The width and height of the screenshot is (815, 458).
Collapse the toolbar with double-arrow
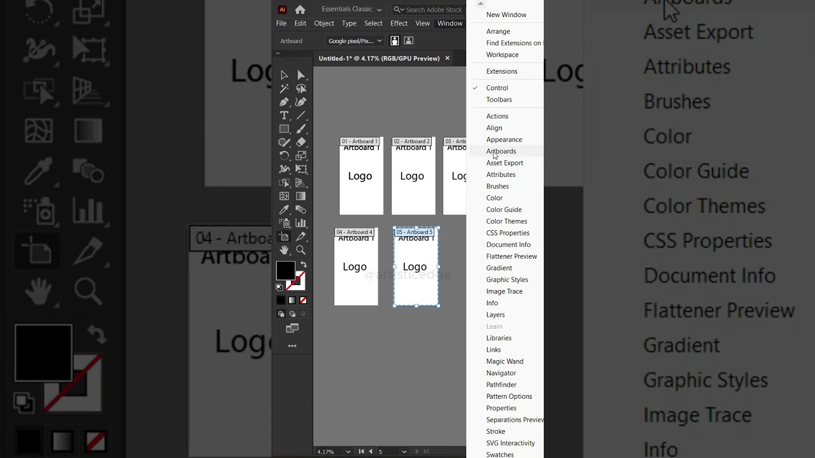[x=278, y=53]
